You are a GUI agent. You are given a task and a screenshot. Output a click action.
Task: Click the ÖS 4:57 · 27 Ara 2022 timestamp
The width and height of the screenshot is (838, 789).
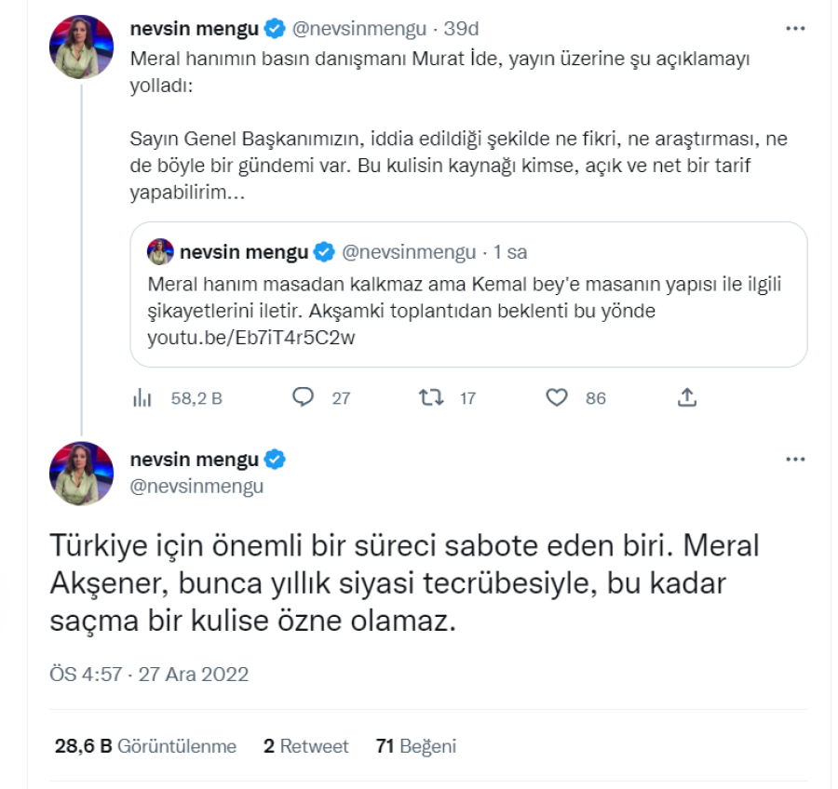click(149, 674)
